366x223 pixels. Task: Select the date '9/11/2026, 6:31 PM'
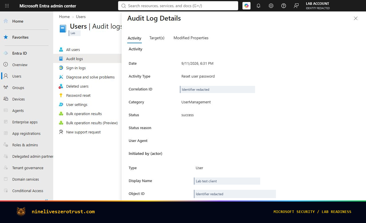[x=197, y=64]
